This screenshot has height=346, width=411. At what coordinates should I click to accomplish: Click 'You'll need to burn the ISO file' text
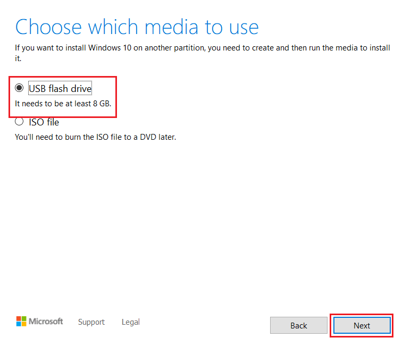(95, 137)
